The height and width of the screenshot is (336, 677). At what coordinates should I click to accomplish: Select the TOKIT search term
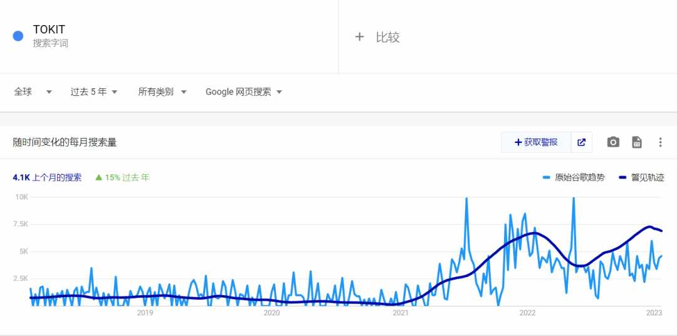coord(49,29)
